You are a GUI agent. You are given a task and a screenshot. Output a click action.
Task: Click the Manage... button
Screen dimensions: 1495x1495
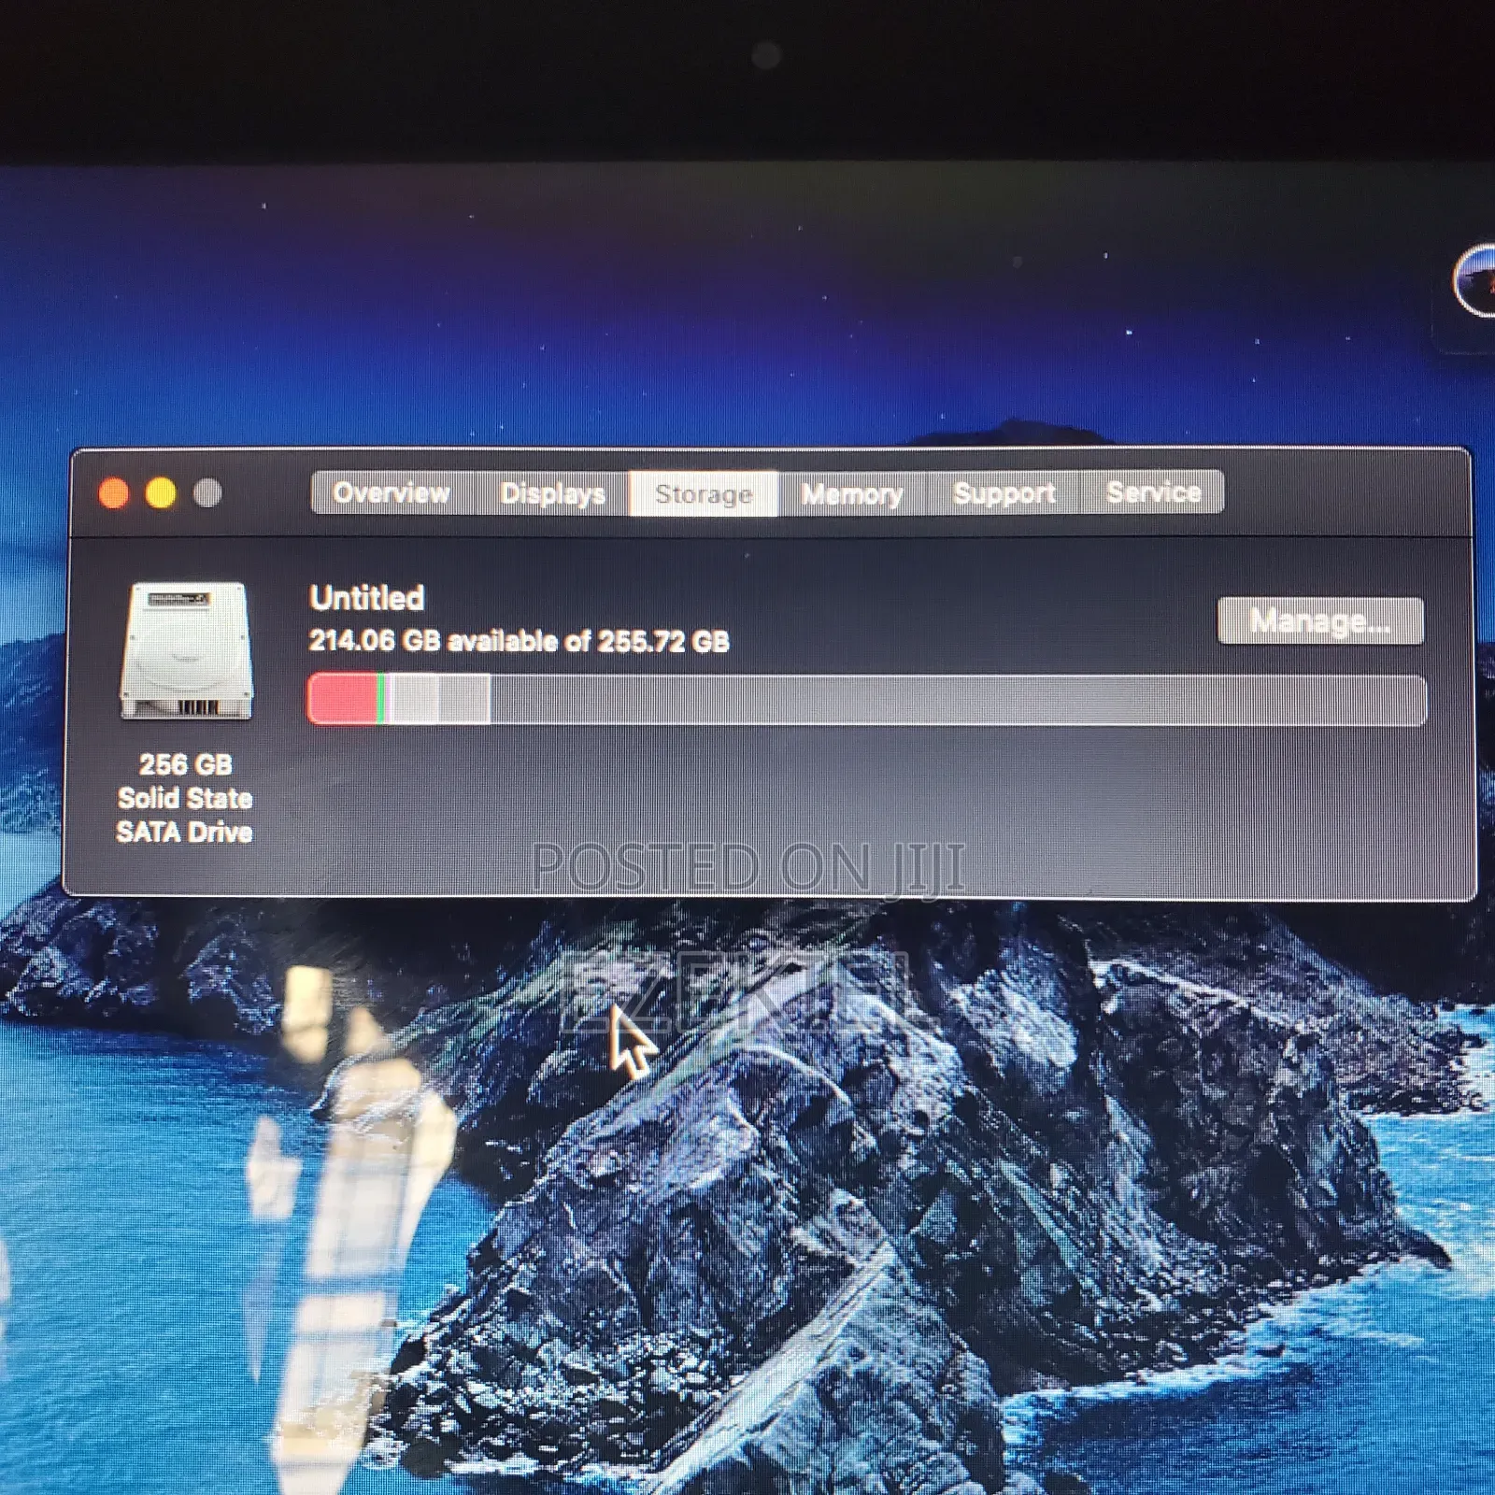coord(1320,621)
